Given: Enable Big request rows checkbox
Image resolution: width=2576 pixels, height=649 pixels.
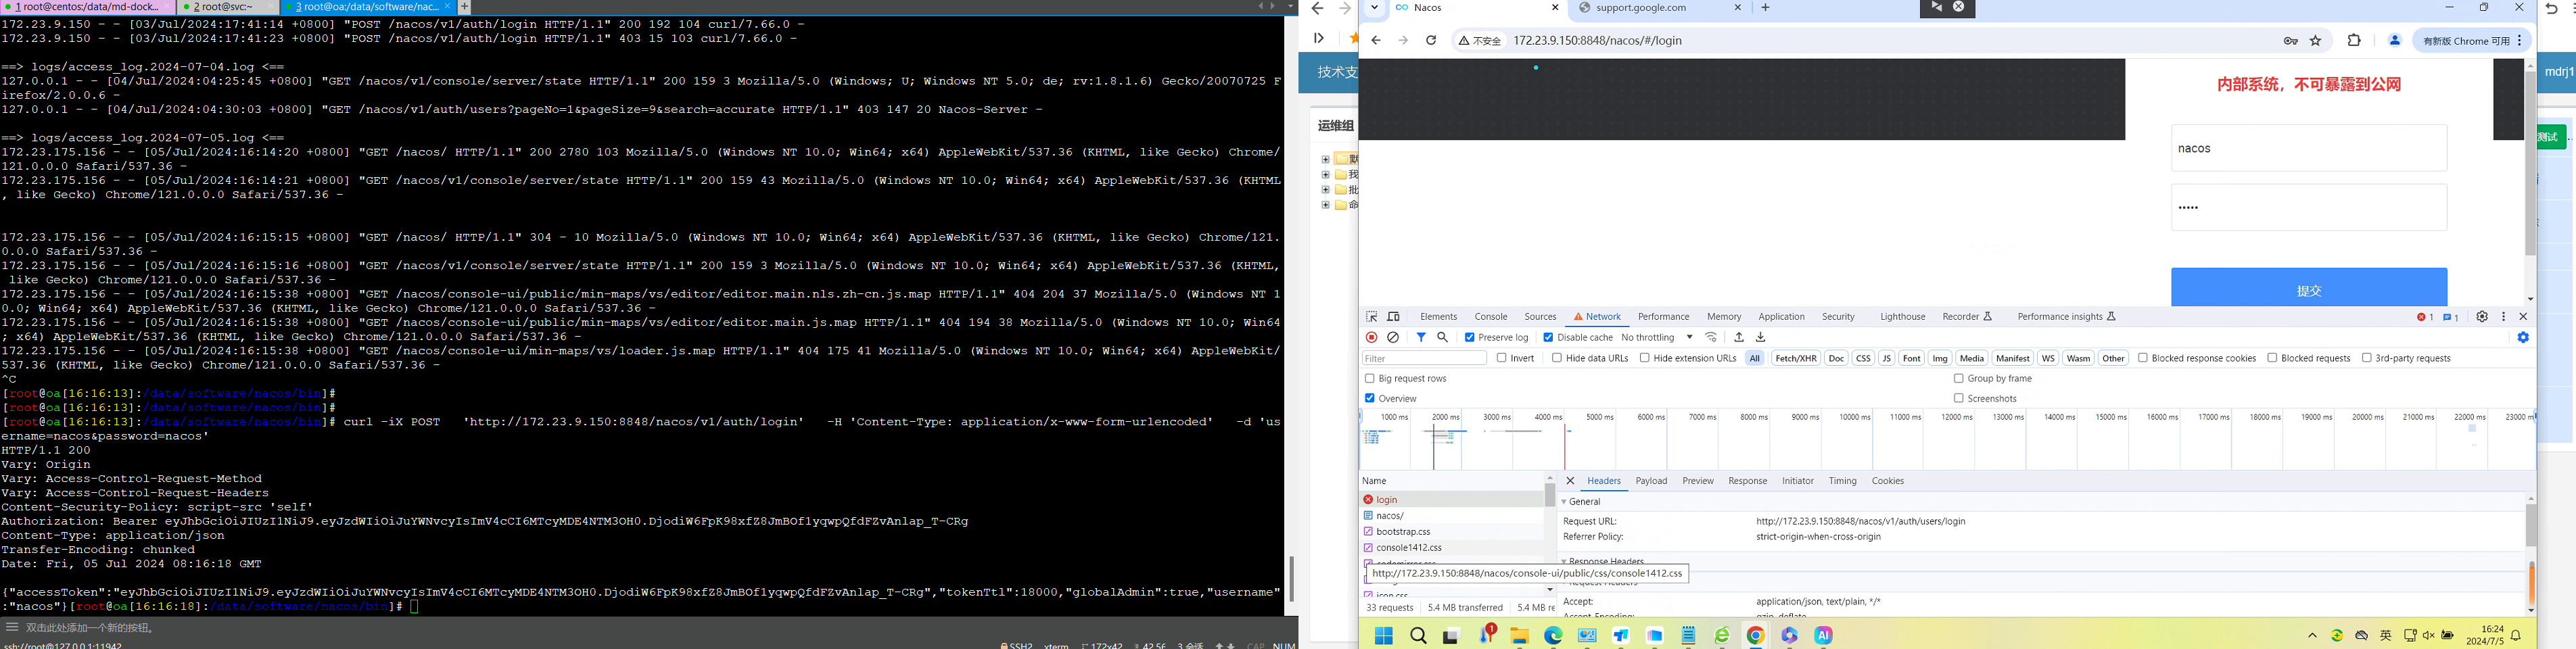Looking at the screenshot, I should tap(1370, 379).
